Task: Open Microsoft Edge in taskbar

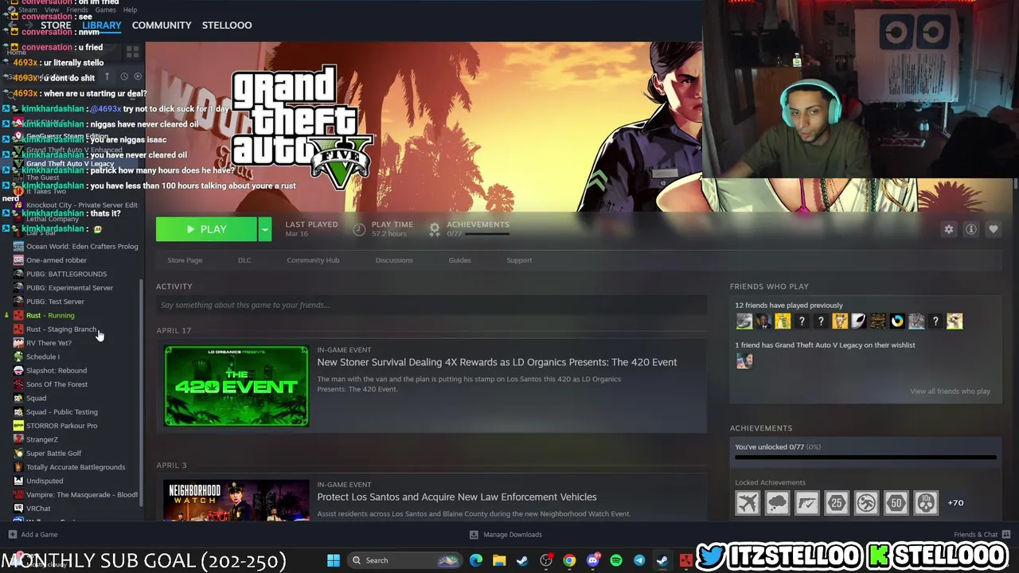Action: click(x=476, y=560)
